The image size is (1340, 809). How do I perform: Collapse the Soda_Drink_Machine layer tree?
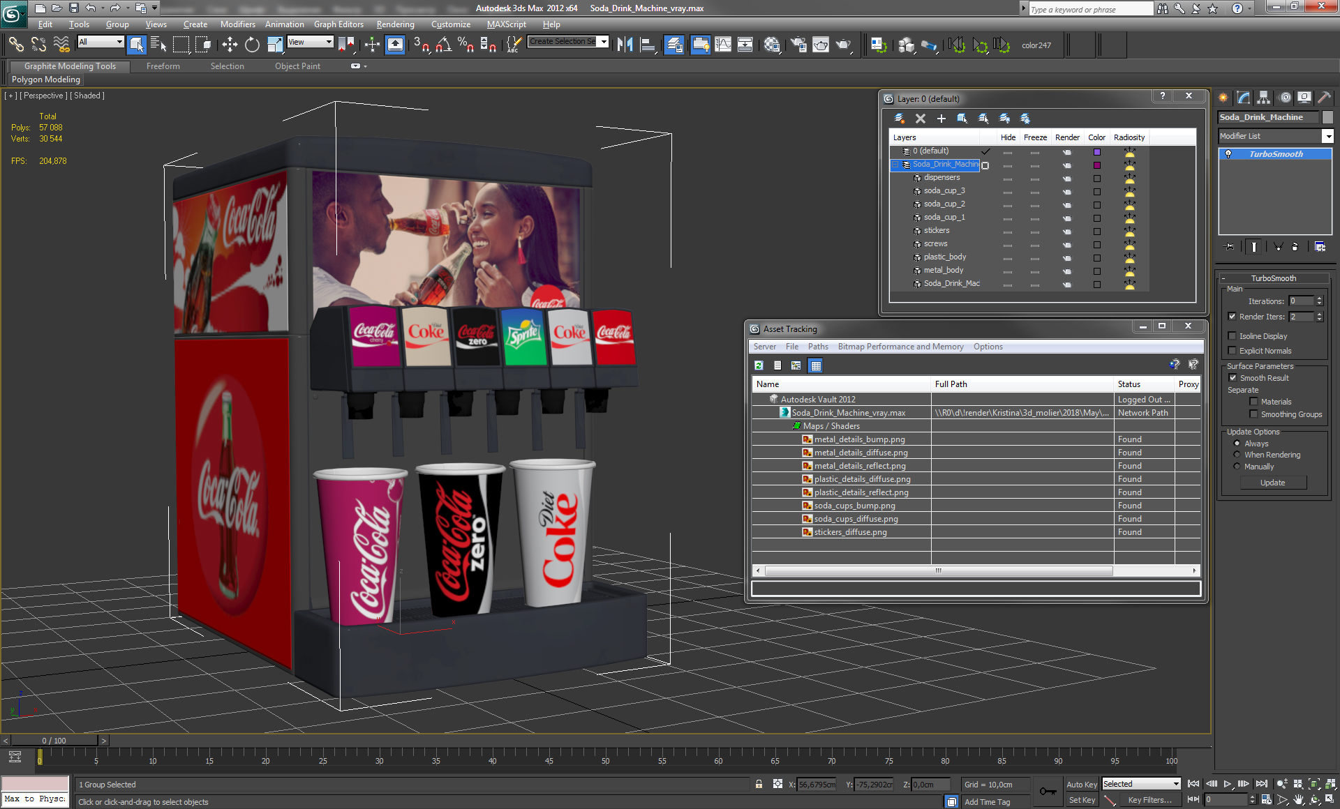tap(895, 165)
